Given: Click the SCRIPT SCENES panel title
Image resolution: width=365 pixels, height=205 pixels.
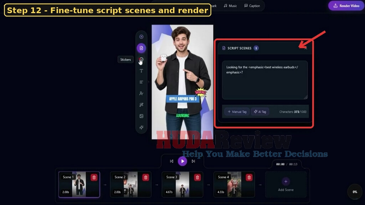Looking at the screenshot, I should click(239, 48).
